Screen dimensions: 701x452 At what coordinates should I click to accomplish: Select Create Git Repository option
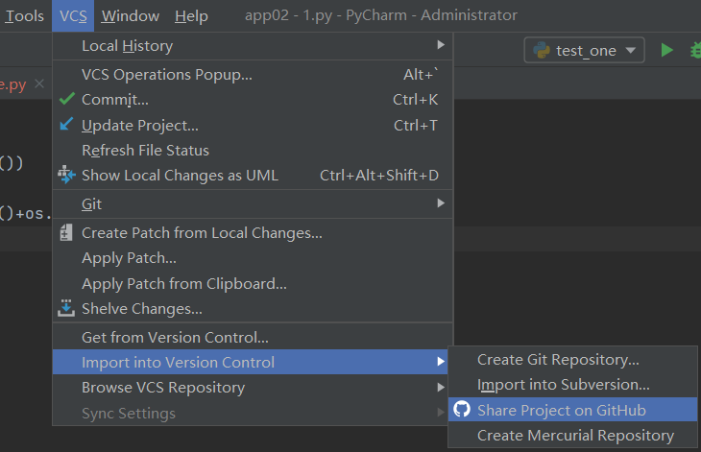click(558, 360)
